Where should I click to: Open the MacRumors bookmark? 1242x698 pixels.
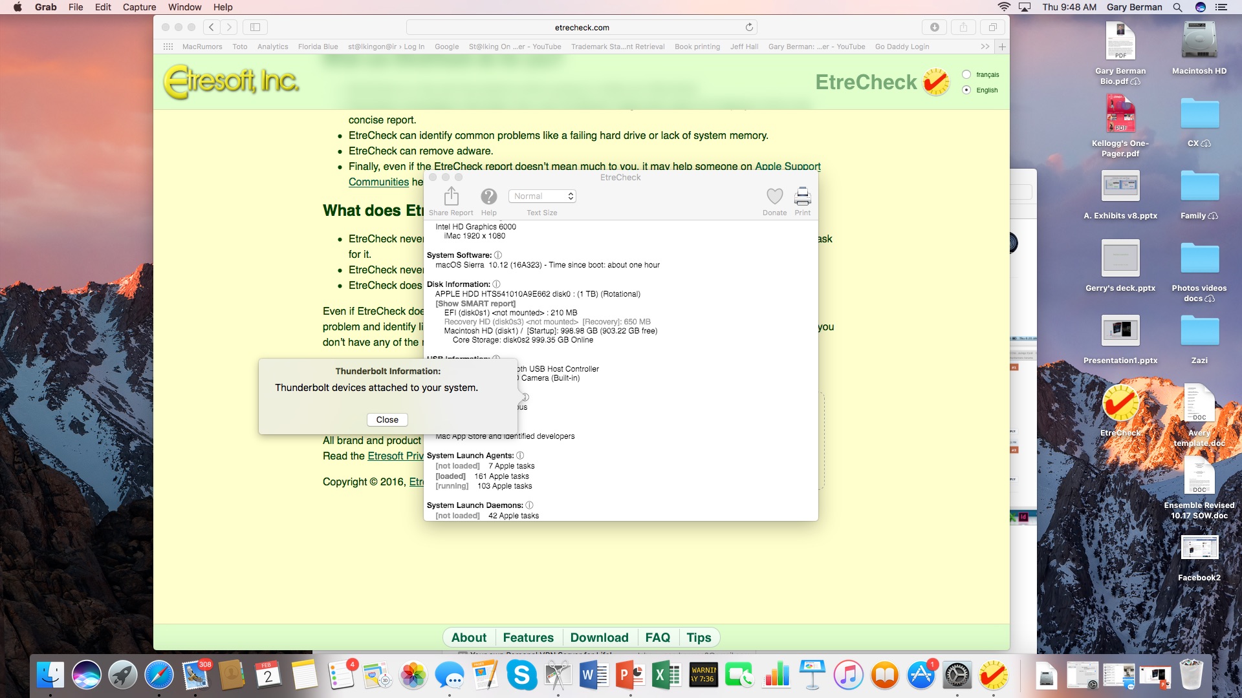(x=202, y=47)
